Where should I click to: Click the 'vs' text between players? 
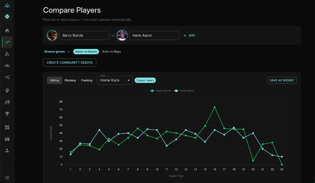coord(113,36)
